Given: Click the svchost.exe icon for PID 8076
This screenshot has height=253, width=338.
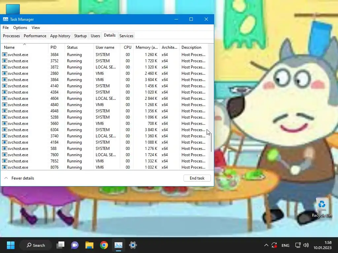Looking at the screenshot, I should pos(5,167).
